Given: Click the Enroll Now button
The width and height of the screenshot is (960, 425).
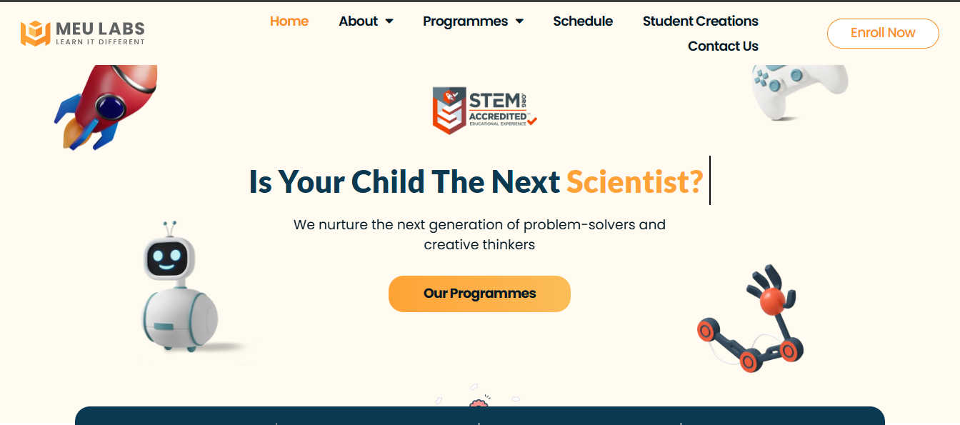Looking at the screenshot, I should (883, 34).
